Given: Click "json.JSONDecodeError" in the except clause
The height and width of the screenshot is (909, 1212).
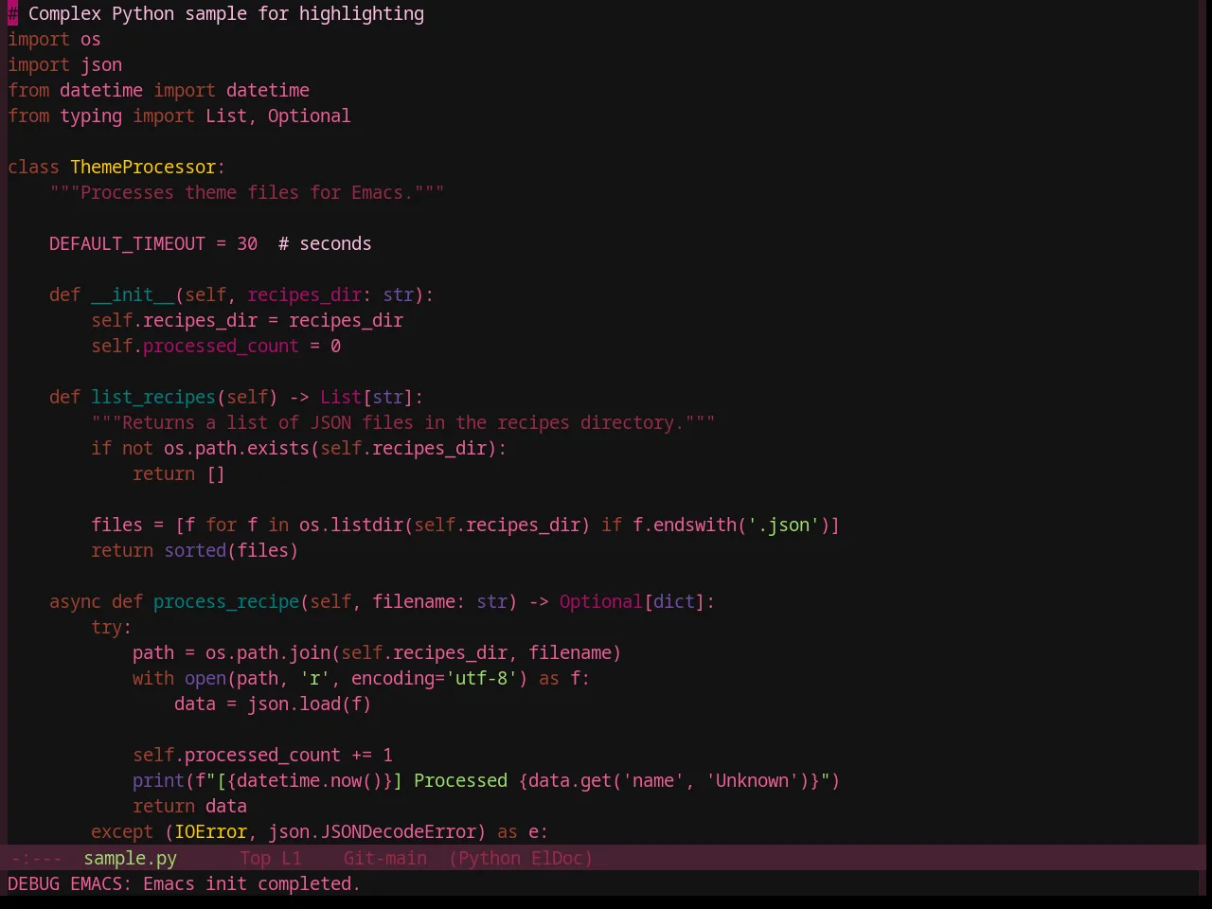Looking at the screenshot, I should tap(372, 831).
